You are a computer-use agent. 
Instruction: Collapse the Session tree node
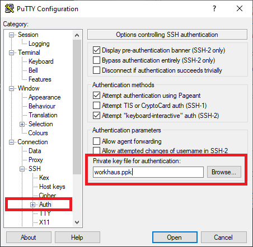coord(12,35)
